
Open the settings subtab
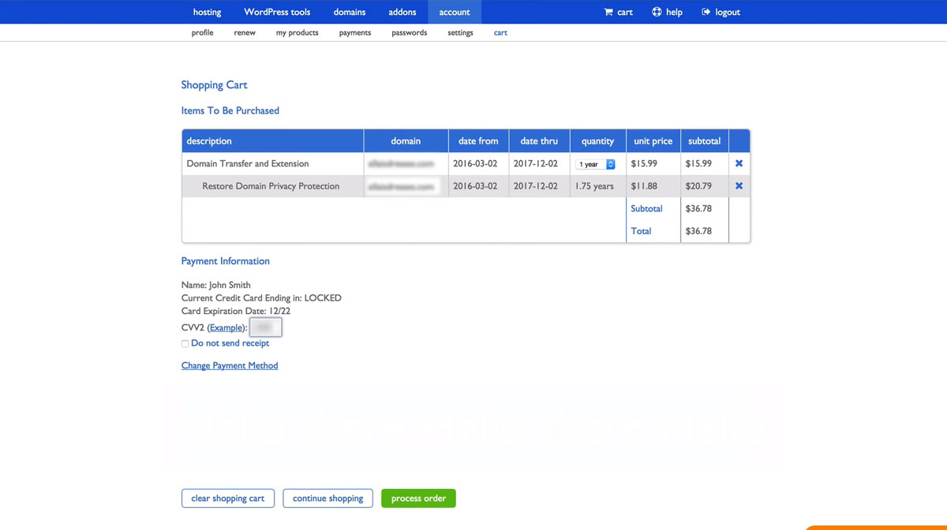[460, 33]
